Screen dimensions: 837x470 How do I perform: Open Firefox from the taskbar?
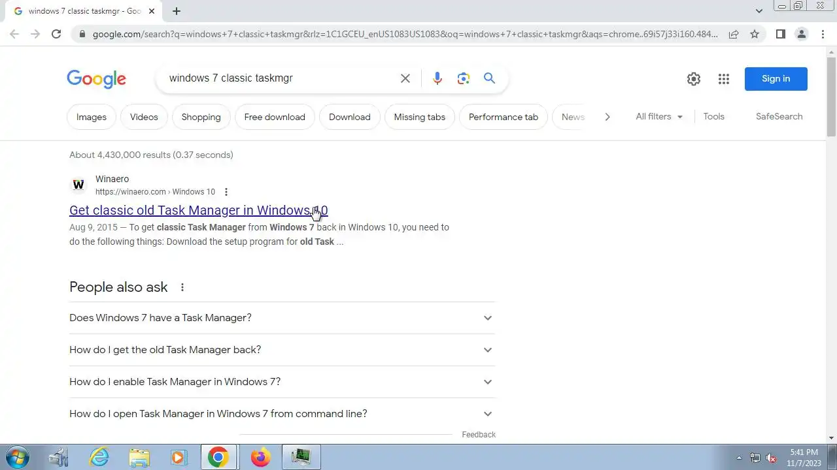260,457
